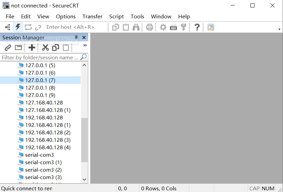The height and width of the screenshot is (192, 283).
Task: Click the Help question mark icon
Action: [x=197, y=27]
